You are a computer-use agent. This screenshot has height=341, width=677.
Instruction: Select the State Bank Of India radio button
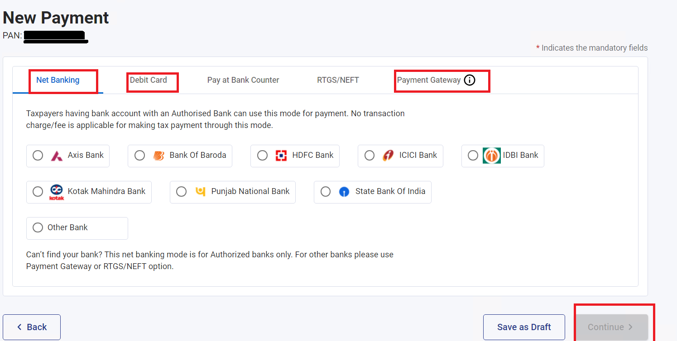click(x=326, y=192)
